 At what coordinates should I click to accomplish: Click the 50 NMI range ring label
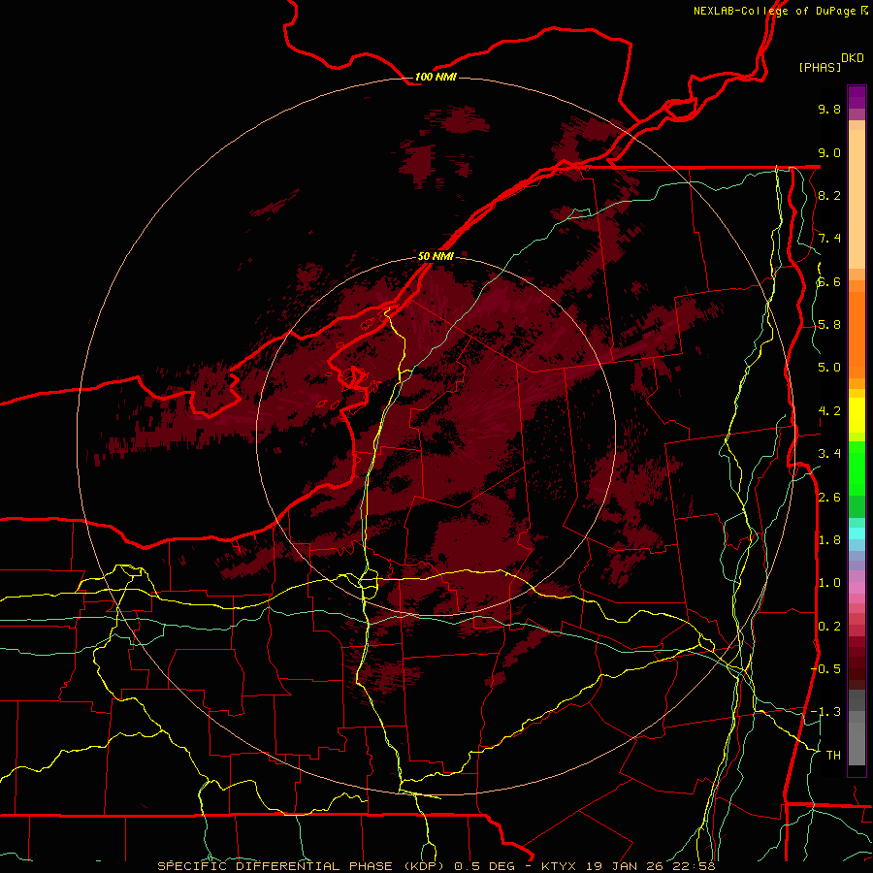(x=436, y=256)
